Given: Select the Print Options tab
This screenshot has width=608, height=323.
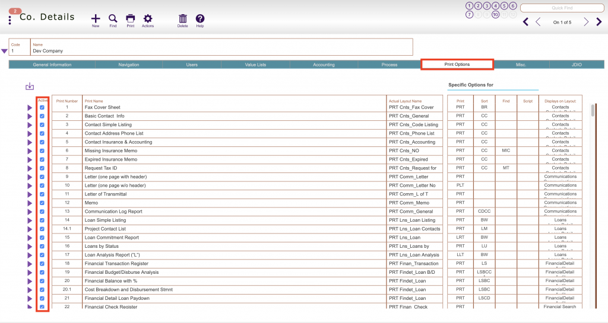Looking at the screenshot, I should [x=457, y=64].
